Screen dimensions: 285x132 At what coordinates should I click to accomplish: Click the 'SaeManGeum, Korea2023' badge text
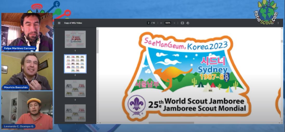(186, 43)
